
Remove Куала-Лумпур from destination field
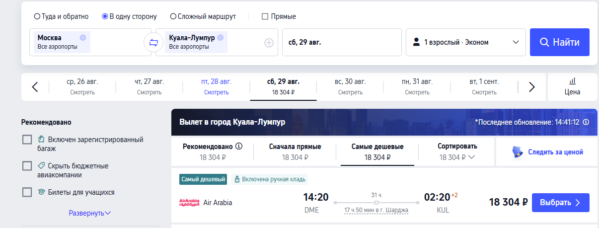tap(220, 37)
